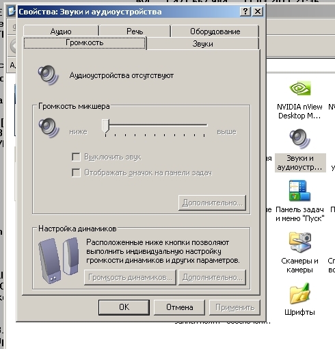The width and height of the screenshot is (335, 349).
Task: Click the desktop speakers image
Action: click(x=59, y=260)
